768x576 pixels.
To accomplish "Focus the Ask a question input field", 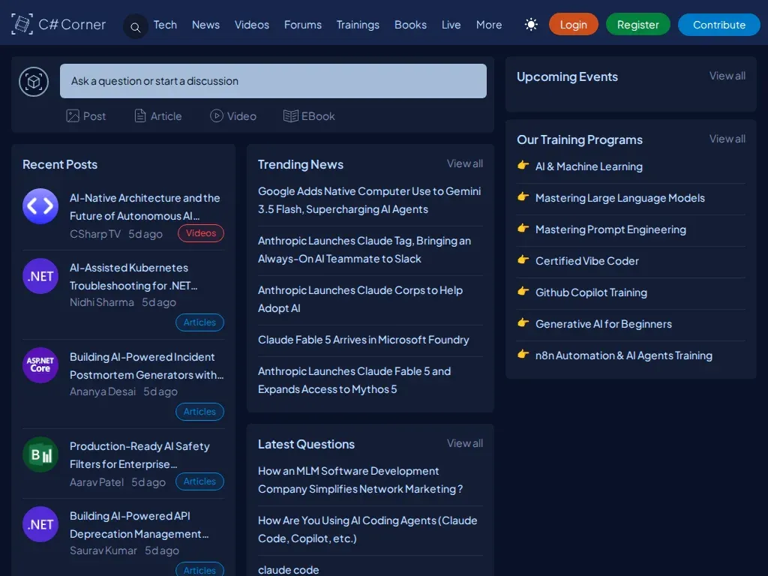I will (x=273, y=81).
